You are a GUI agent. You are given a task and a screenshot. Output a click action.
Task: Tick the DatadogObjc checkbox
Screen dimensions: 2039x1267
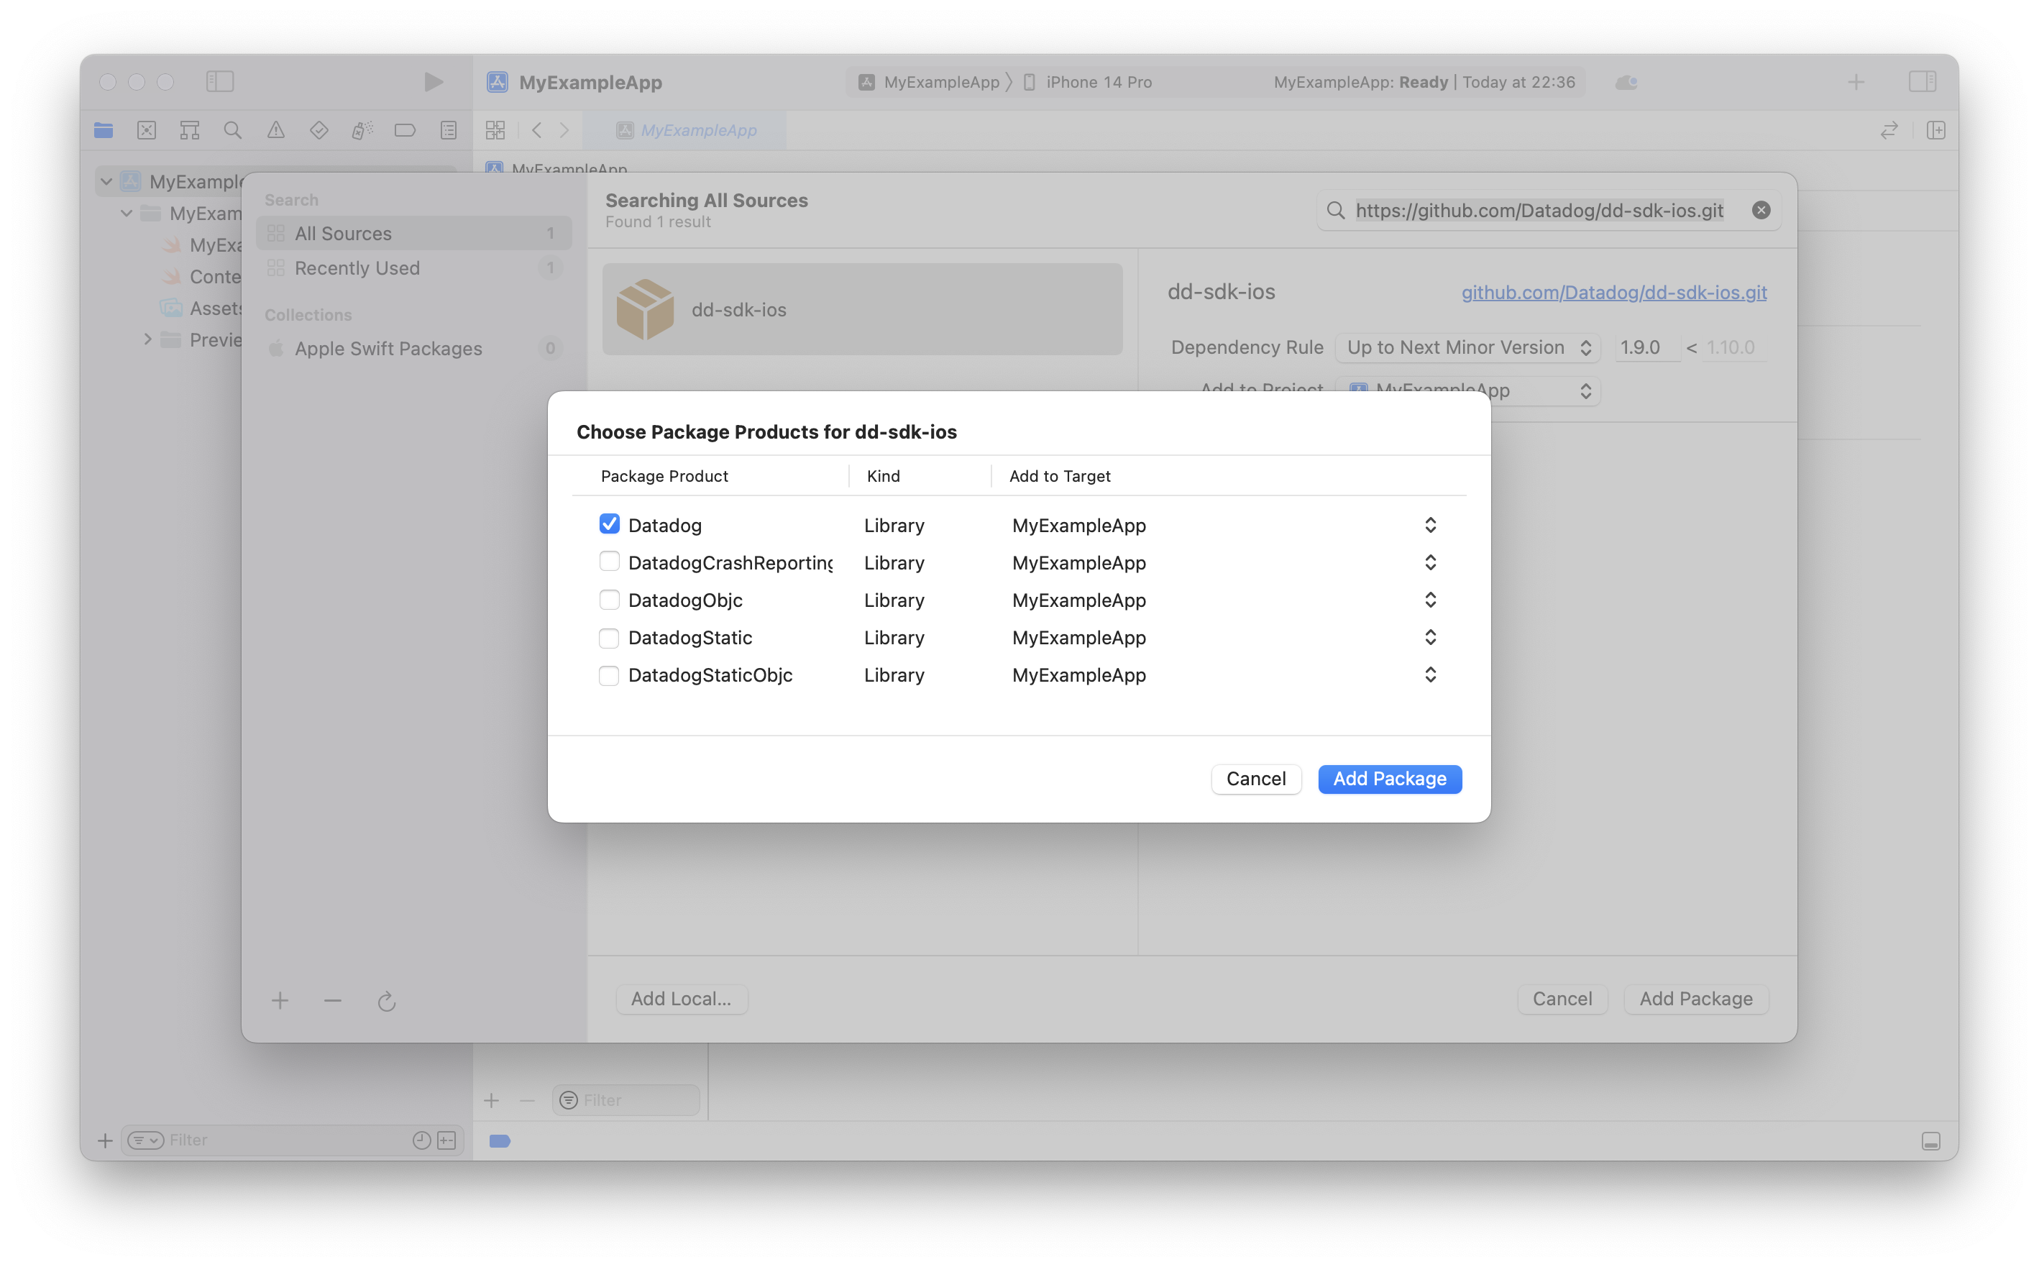point(609,600)
